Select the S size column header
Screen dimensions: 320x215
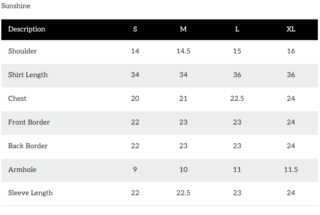tap(135, 29)
